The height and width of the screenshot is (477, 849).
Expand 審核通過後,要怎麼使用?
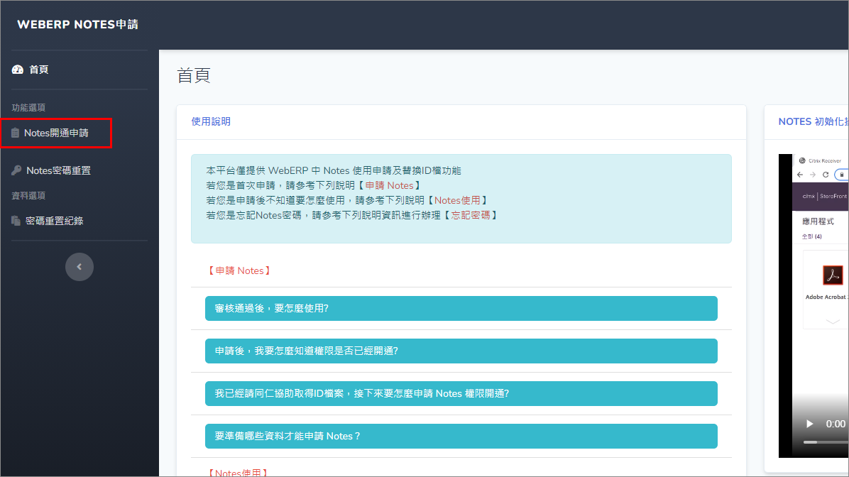pos(461,308)
